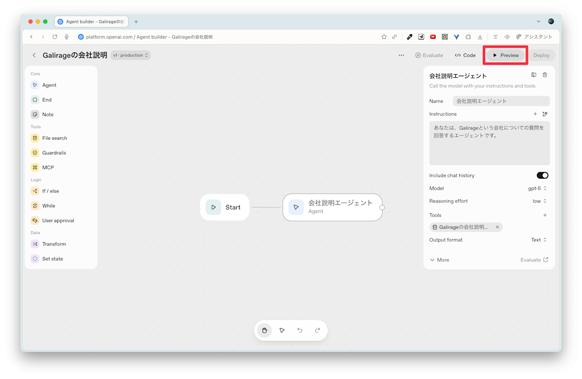Redo the last canvas change
The width and height of the screenshot is (582, 379).
tap(317, 330)
